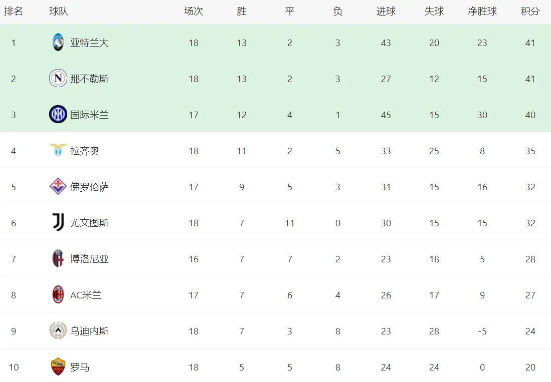
Task: Click the 罗马 team name
Action: (x=80, y=367)
